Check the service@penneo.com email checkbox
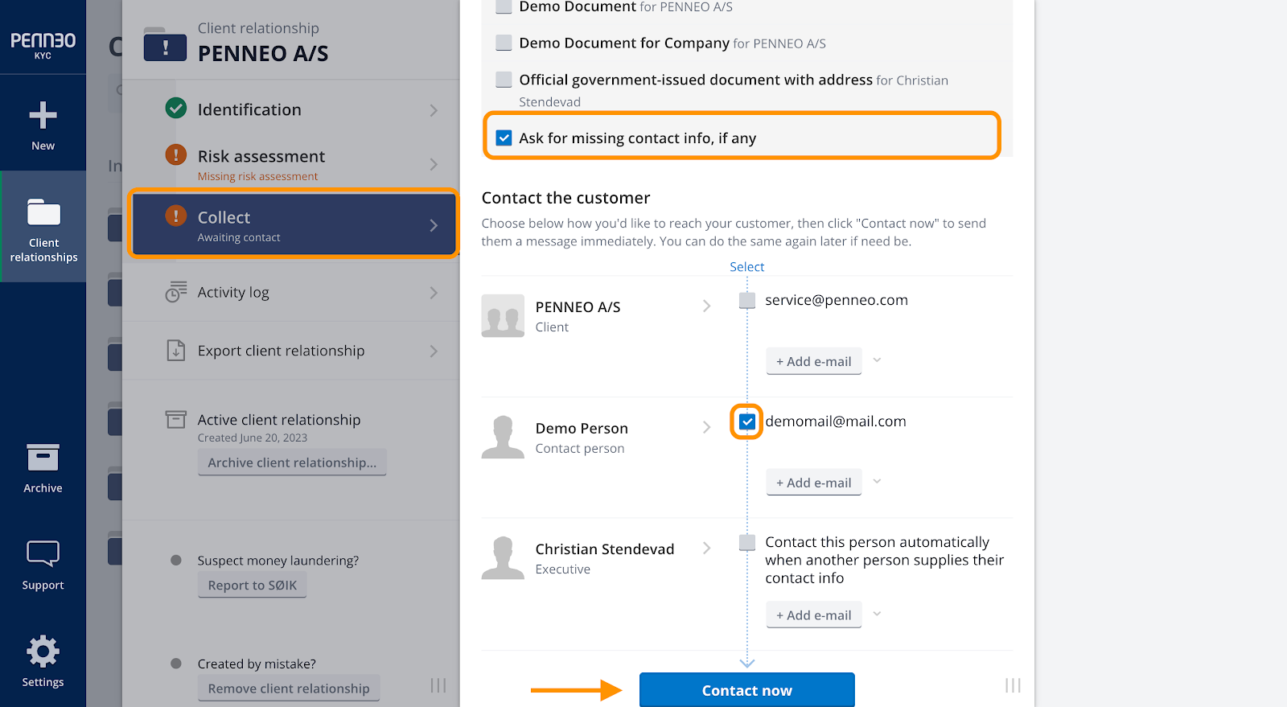The height and width of the screenshot is (707, 1287). tap(747, 300)
